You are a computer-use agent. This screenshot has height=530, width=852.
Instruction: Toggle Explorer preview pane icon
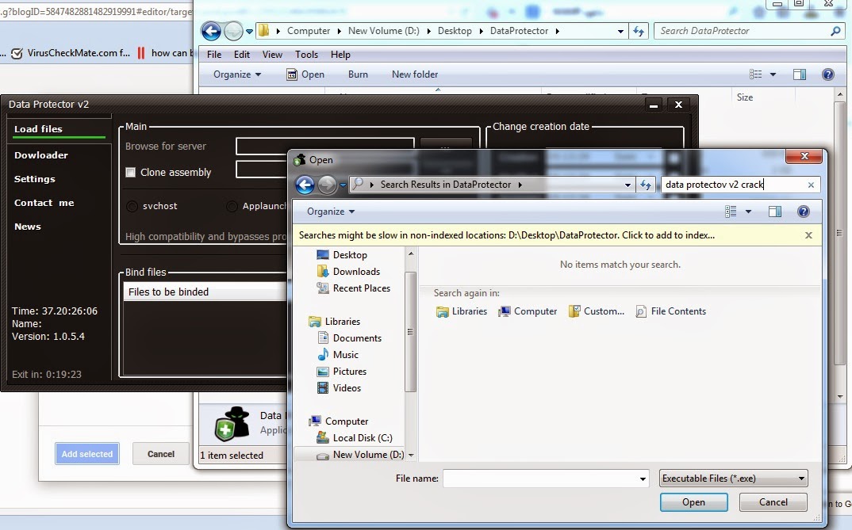coord(800,74)
